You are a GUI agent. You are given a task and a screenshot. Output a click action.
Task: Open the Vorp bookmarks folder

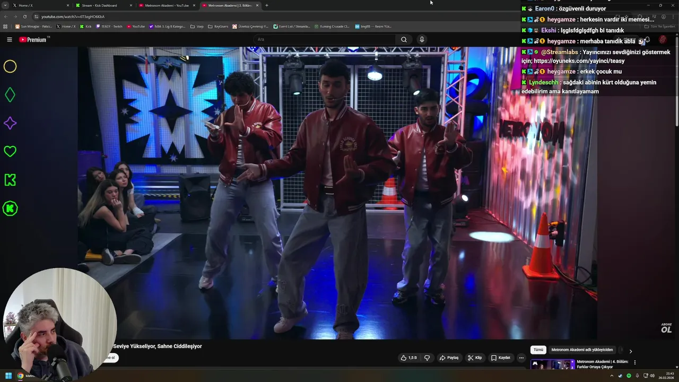pos(197,26)
